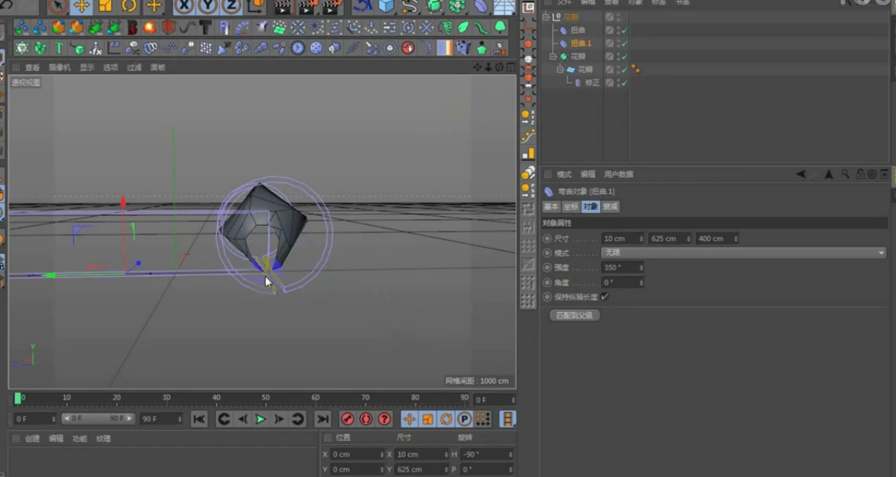Switch to the 坐标 tab
Image resolution: width=896 pixels, height=477 pixels.
571,206
